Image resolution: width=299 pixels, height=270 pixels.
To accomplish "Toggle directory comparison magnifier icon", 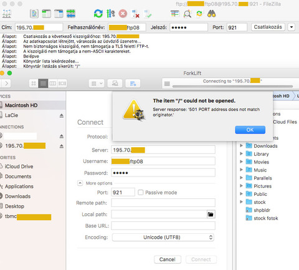I will [187, 14].
